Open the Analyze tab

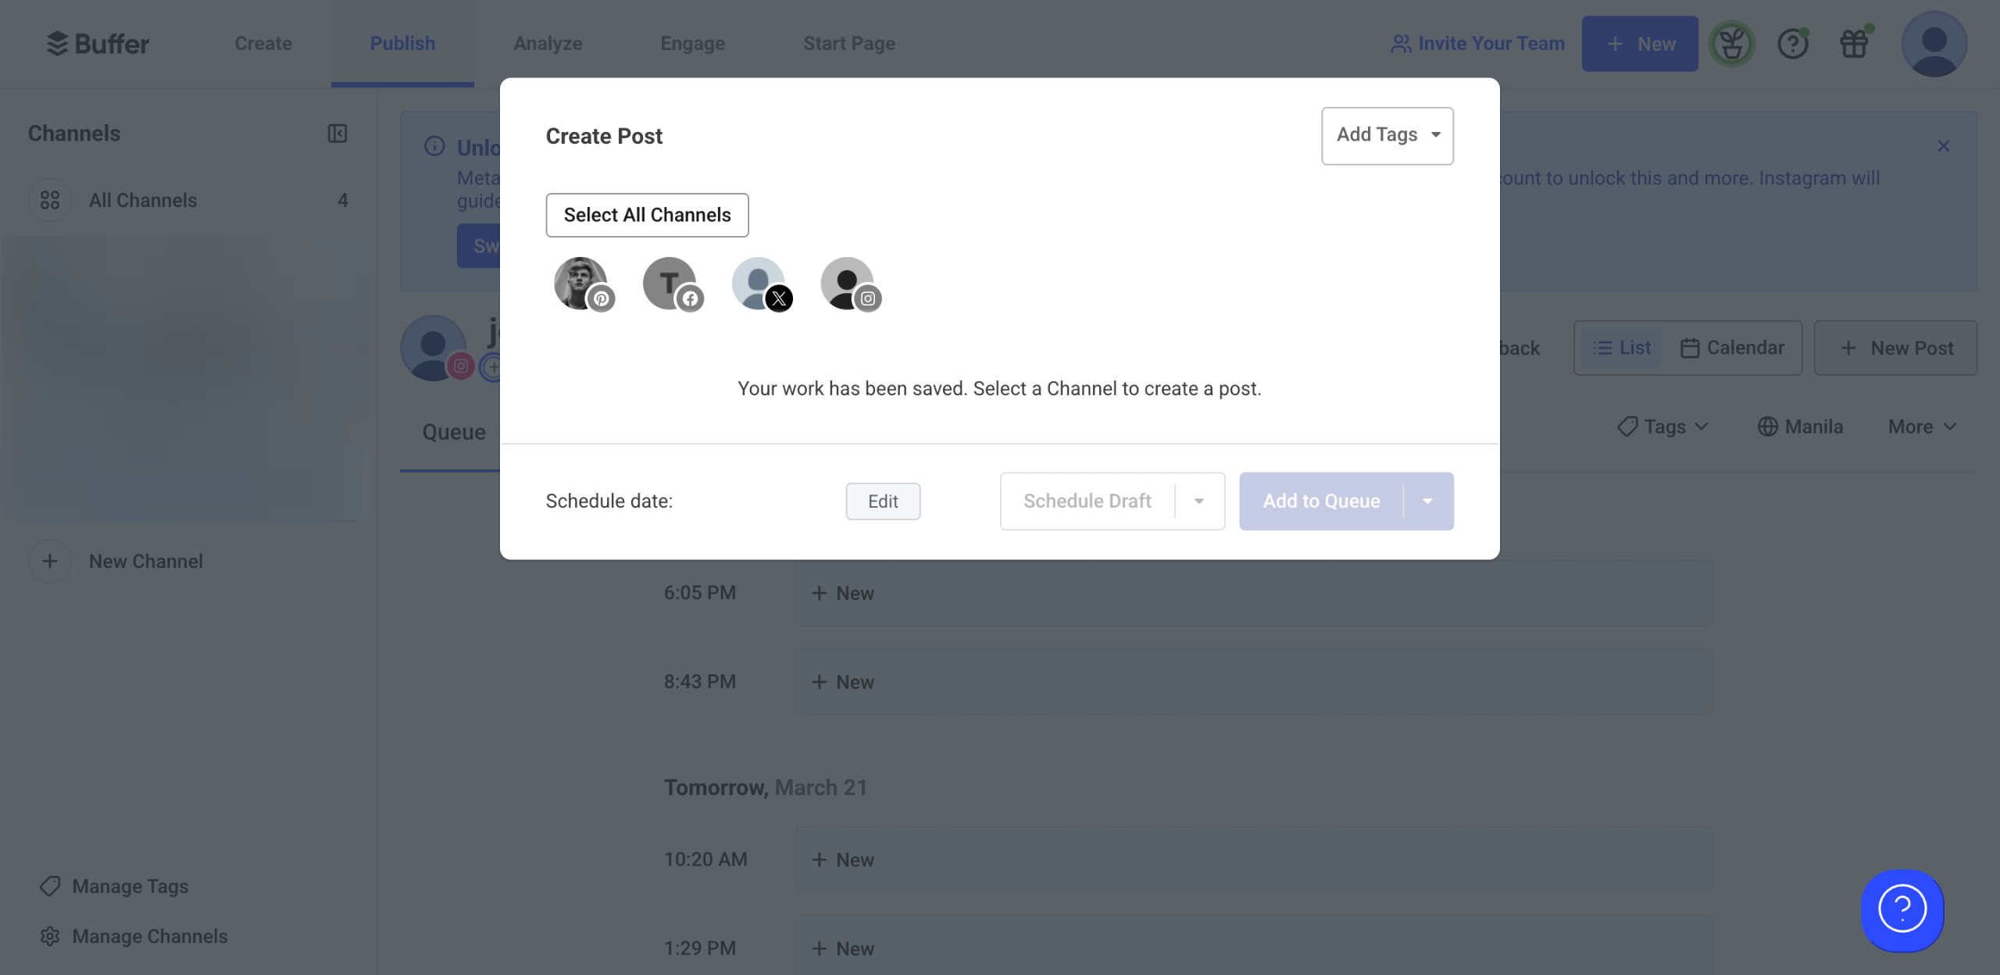[x=548, y=43]
